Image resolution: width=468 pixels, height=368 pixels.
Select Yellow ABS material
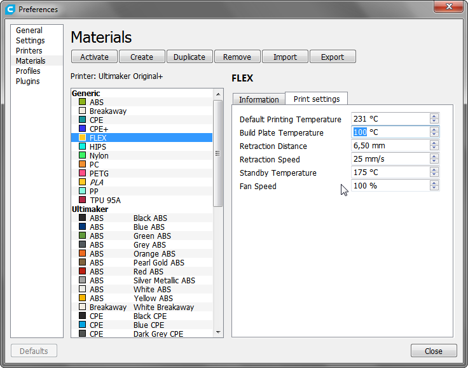tap(142, 298)
